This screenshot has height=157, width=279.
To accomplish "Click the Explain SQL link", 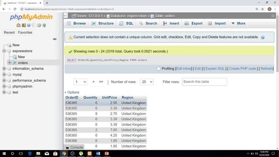I will pyautogui.click(x=215, y=69).
